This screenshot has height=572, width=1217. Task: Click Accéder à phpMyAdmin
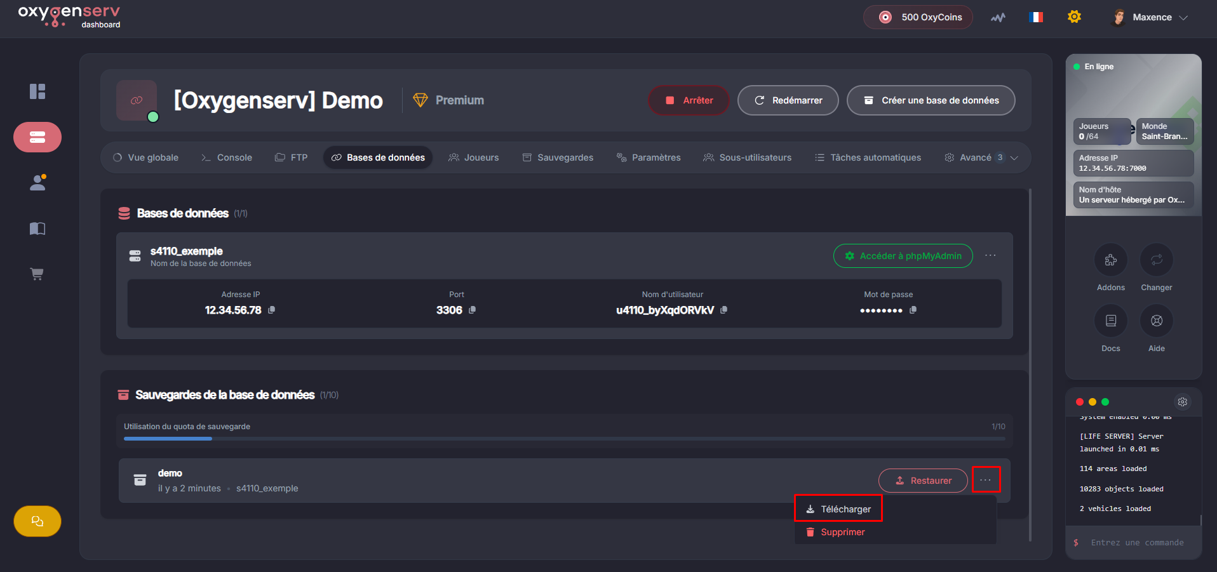[903, 256]
